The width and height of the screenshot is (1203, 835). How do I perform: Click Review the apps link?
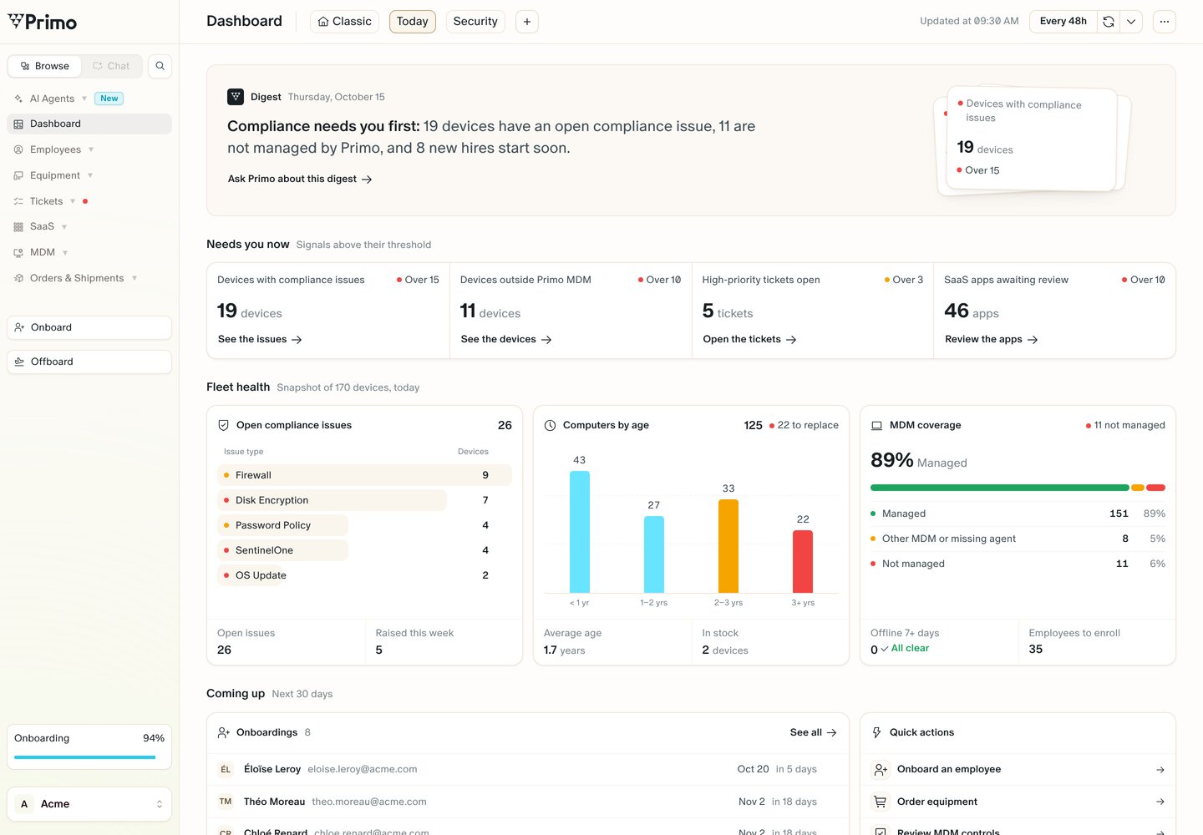[991, 339]
